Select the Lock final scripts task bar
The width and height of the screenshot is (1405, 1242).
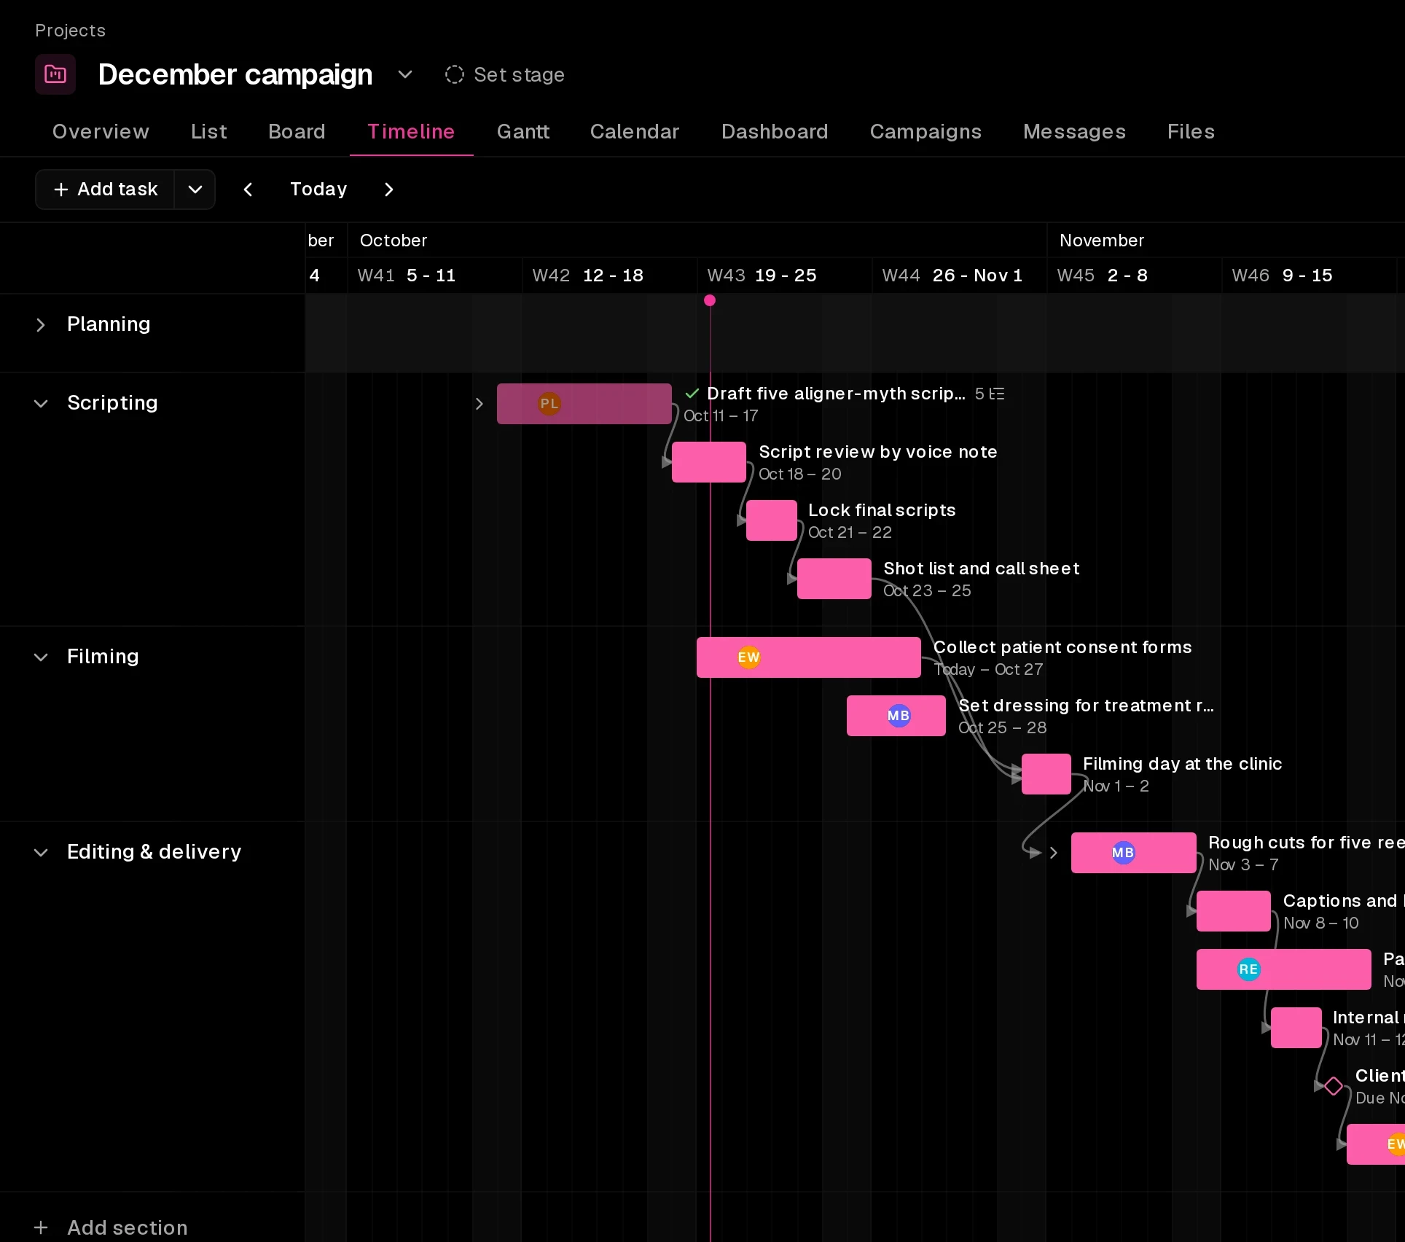click(x=772, y=520)
